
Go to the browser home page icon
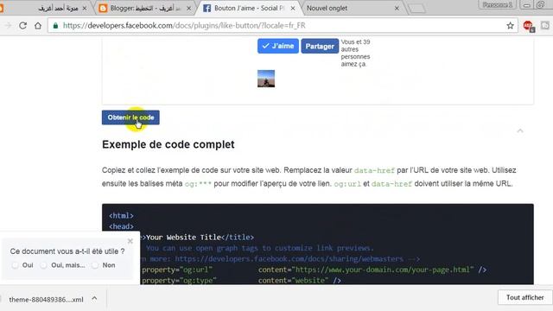coord(38,25)
